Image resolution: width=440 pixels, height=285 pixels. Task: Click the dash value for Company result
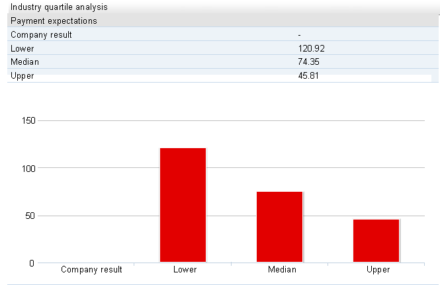300,34
